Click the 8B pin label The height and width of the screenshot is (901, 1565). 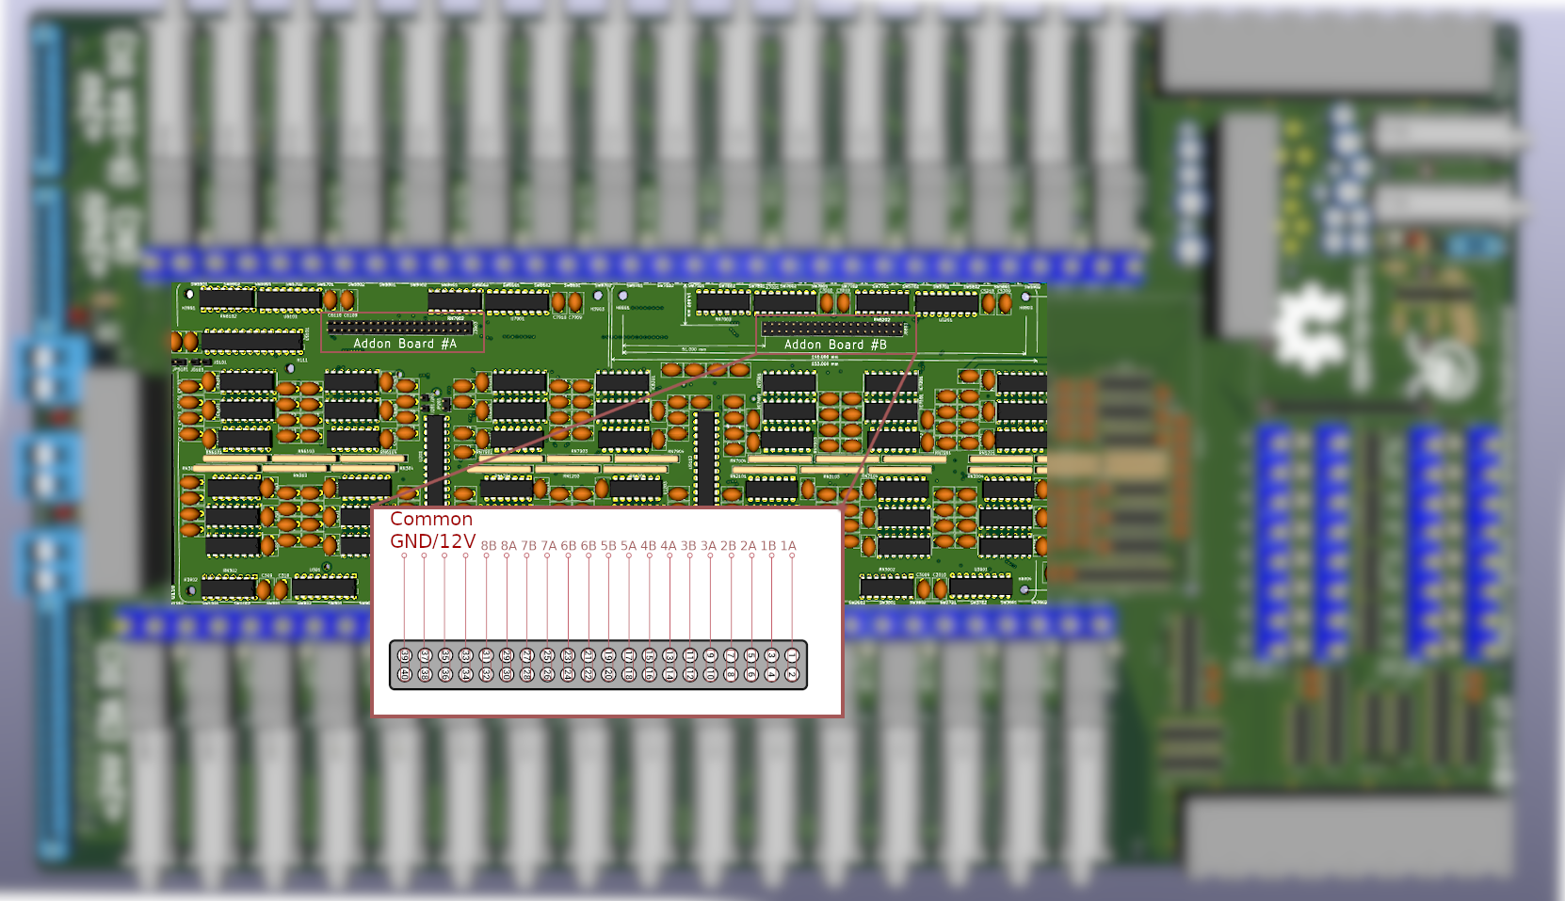tap(489, 546)
